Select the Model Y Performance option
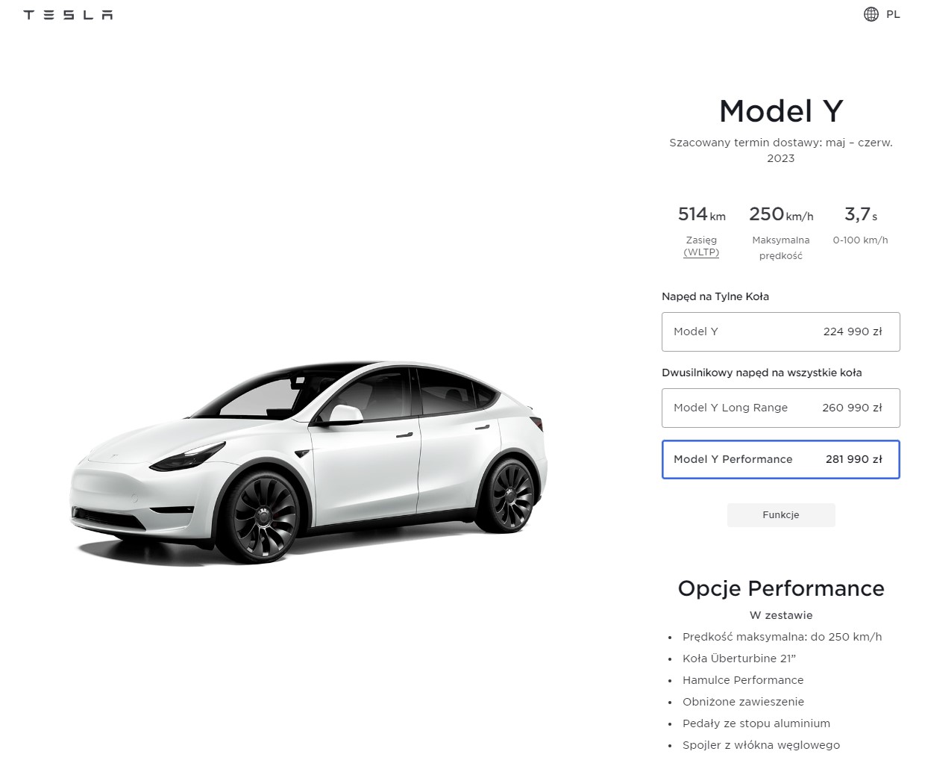Viewport: 925px width, 769px height. pyautogui.click(x=780, y=459)
